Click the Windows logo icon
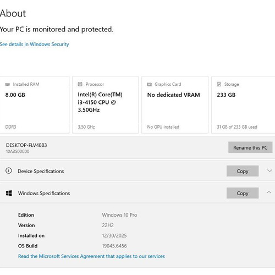 tap(9, 193)
